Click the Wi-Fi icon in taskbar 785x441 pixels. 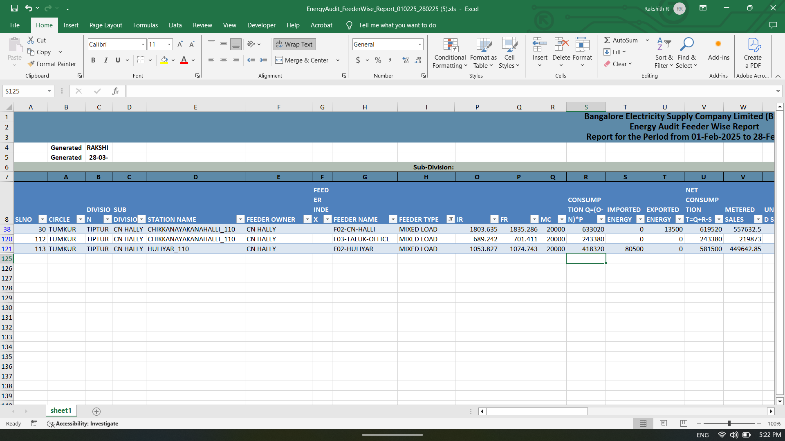pos(722,435)
